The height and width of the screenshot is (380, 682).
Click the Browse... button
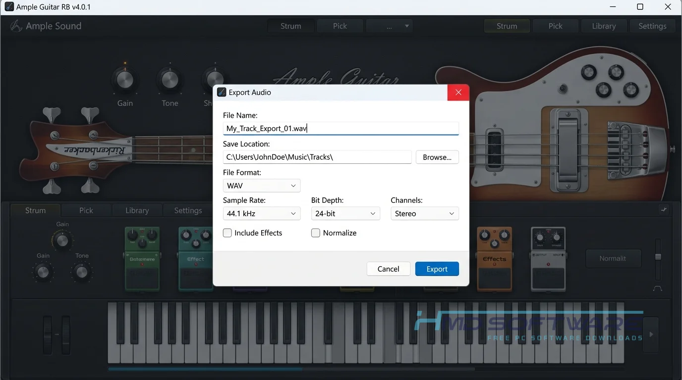point(437,157)
